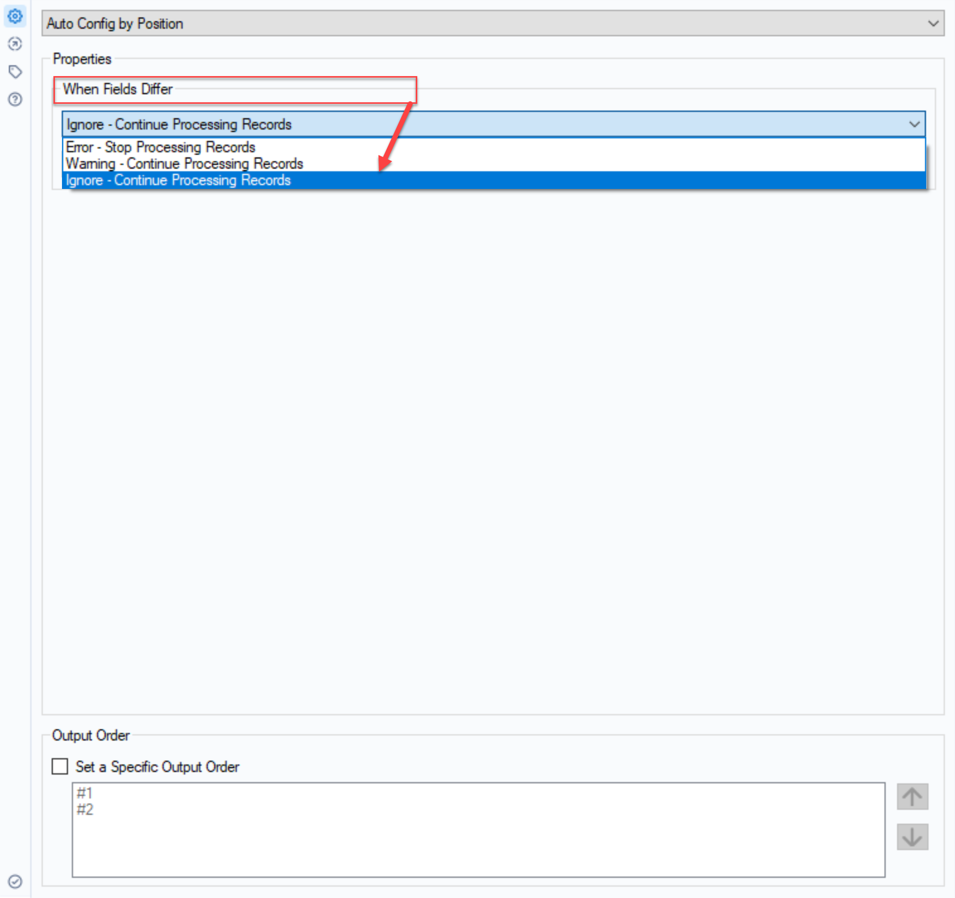The width and height of the screenshot is (955, 898).
Task: Open the Configuration gear panel
Action: pos(15,17)
